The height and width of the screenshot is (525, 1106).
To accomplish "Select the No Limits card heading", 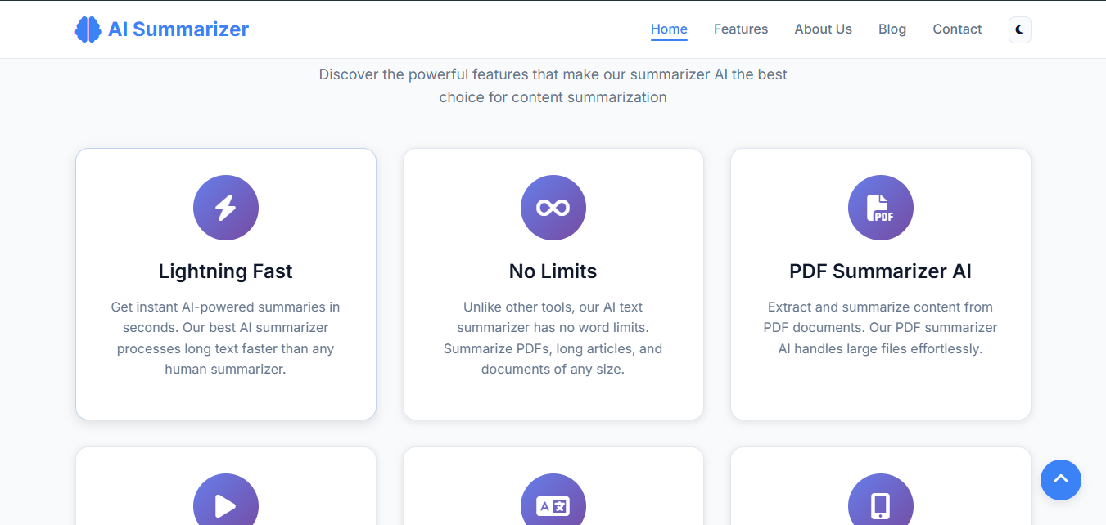I will [553, 271].
